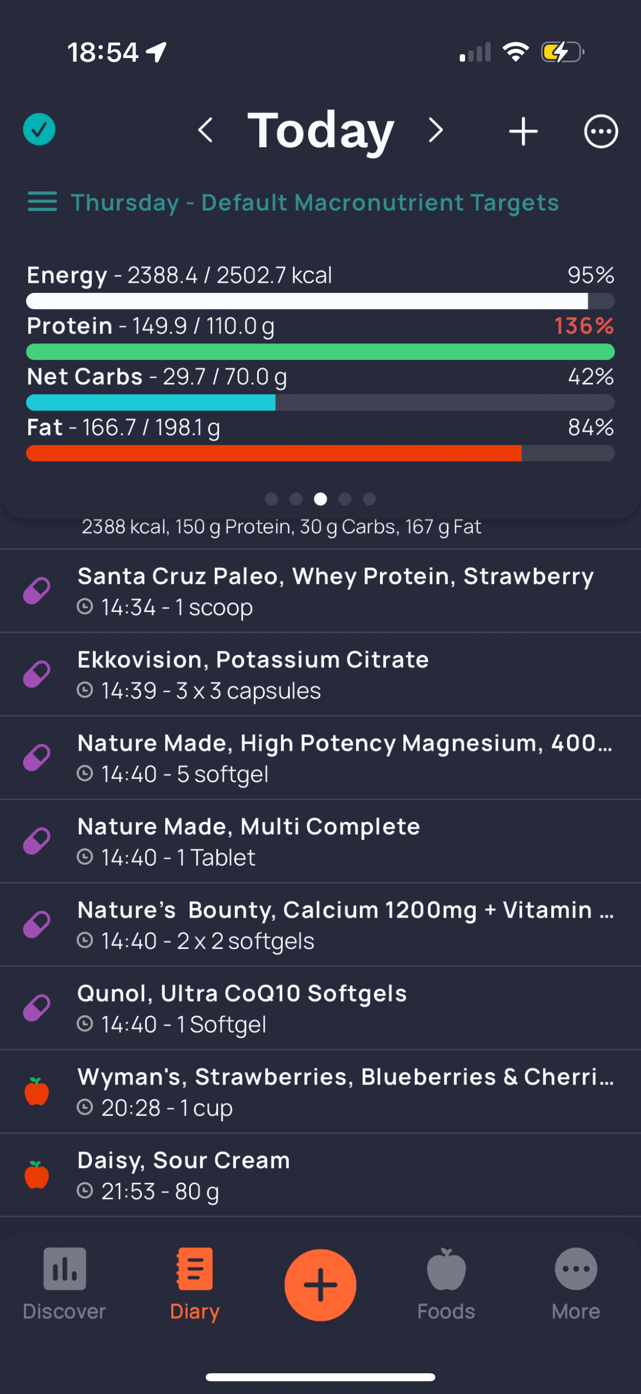This screenshot has width=641, height=1394.
Task: Tap the Diary tab icon
Action: point(194,1269)
